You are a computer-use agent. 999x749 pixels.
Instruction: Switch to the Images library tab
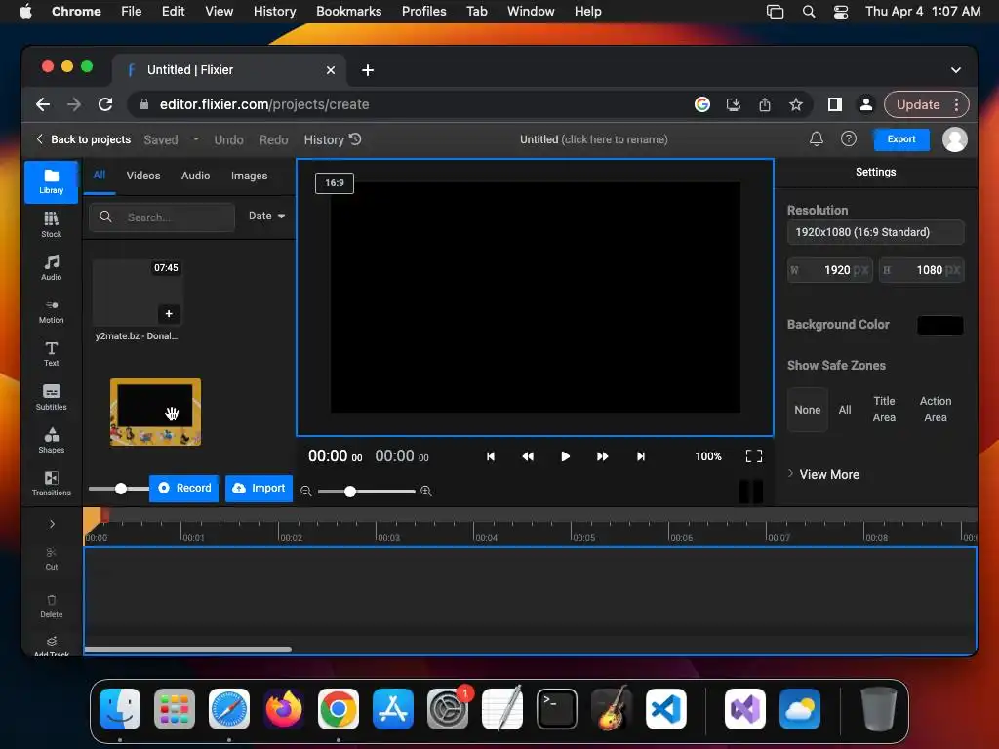pos(249,176)
